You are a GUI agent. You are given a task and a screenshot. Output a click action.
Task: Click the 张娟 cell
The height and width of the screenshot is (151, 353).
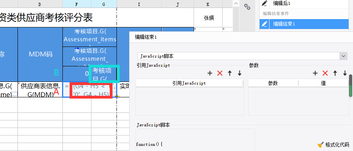coord(208,18)
